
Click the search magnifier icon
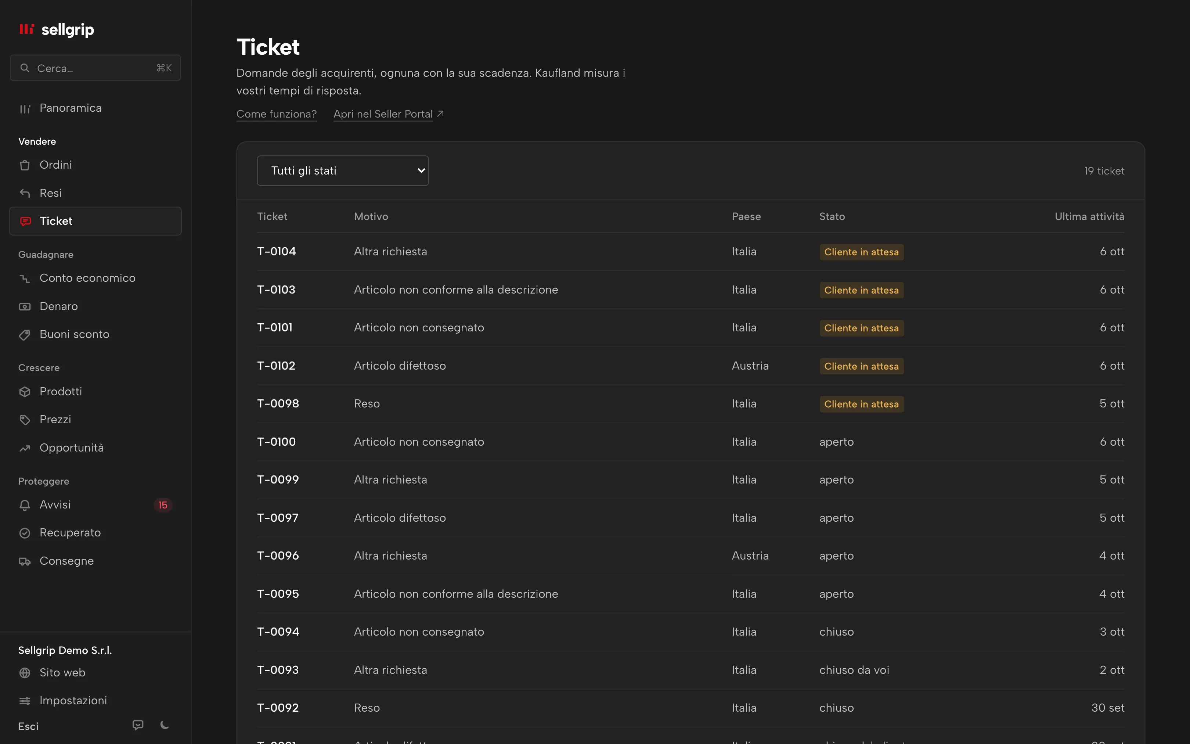pyautogui.click(x=25, y=68)
